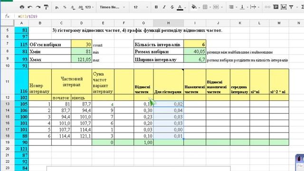304x171 pixels.
Task: Click the yellow cell with value 30
Action: (x=81, y=44)
